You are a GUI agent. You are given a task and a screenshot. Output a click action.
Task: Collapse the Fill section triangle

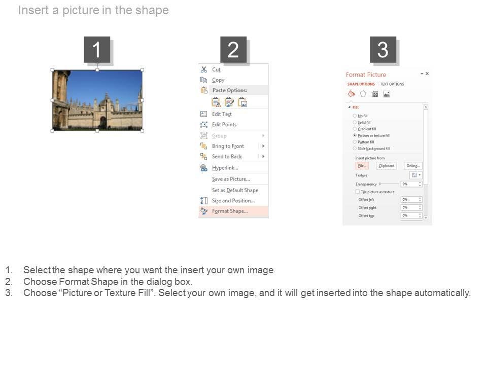[350, 107]
